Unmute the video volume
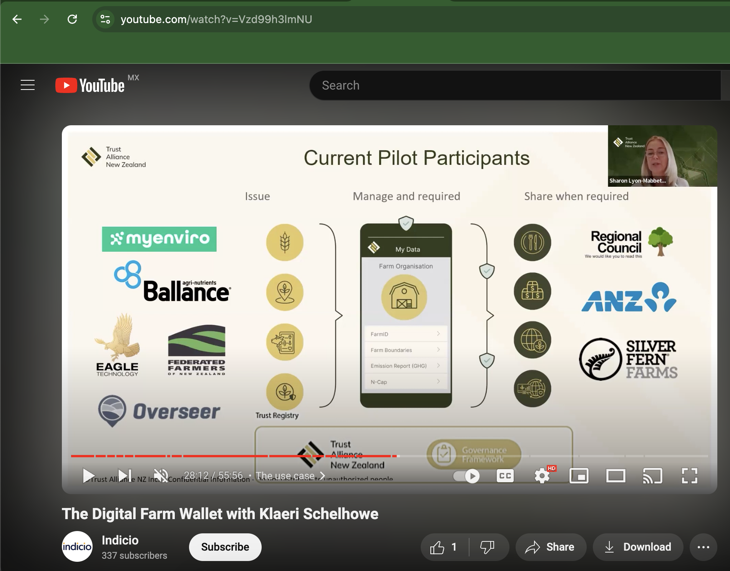Screen dimensions: 730x571 coord(161,476)
